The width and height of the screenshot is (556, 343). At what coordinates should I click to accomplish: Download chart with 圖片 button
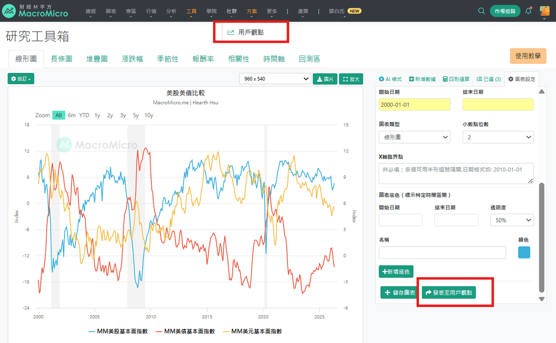tap(325, 79)
